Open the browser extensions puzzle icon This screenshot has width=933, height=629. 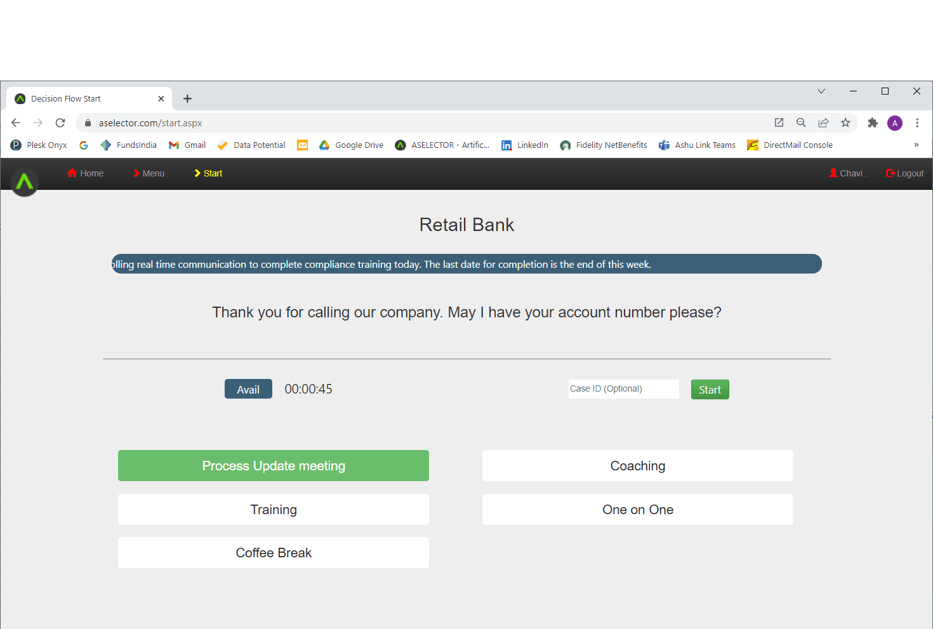(x=873, y=123)
